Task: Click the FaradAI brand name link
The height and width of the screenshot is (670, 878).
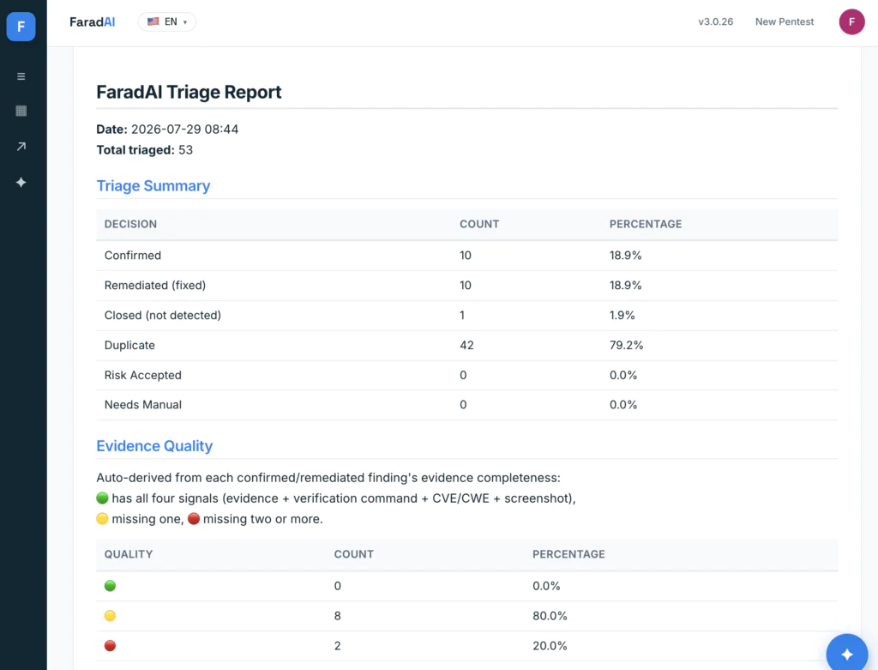Action: [93, 21]
